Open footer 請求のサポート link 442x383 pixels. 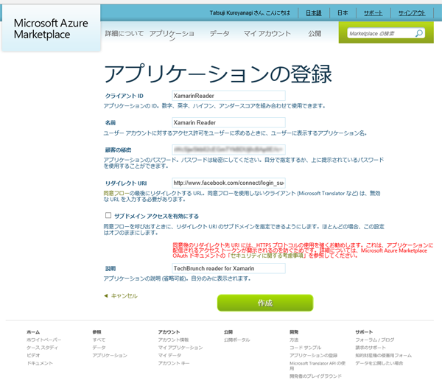pyautogui.click(x=371, y=348)
